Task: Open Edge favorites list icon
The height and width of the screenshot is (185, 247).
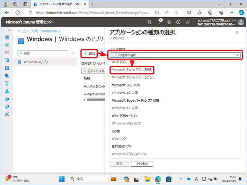Action: pos(200,12)
